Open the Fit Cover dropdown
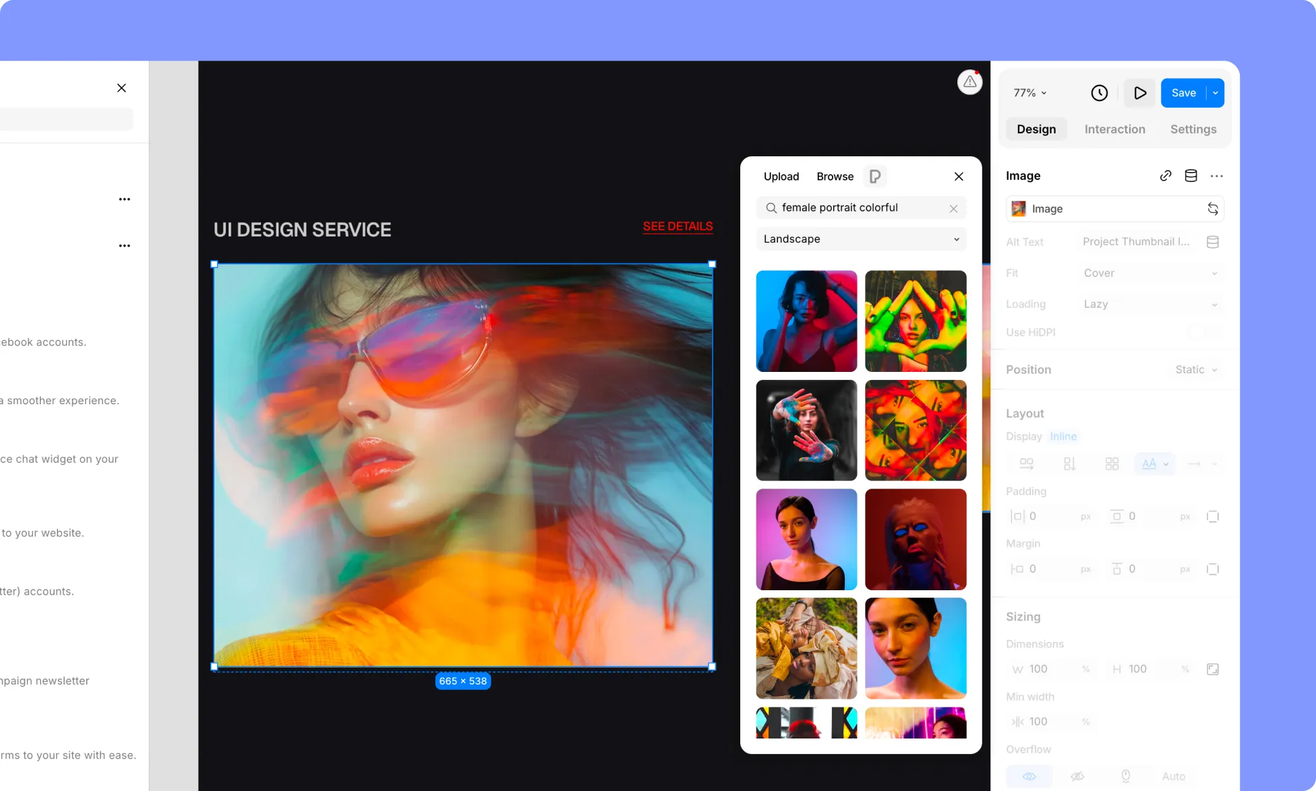 (1150, 274)
